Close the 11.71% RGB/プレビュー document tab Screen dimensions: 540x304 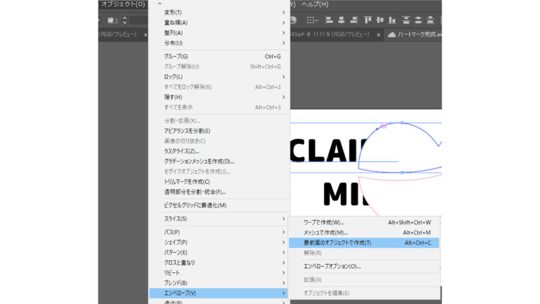(x=379, y=34)
